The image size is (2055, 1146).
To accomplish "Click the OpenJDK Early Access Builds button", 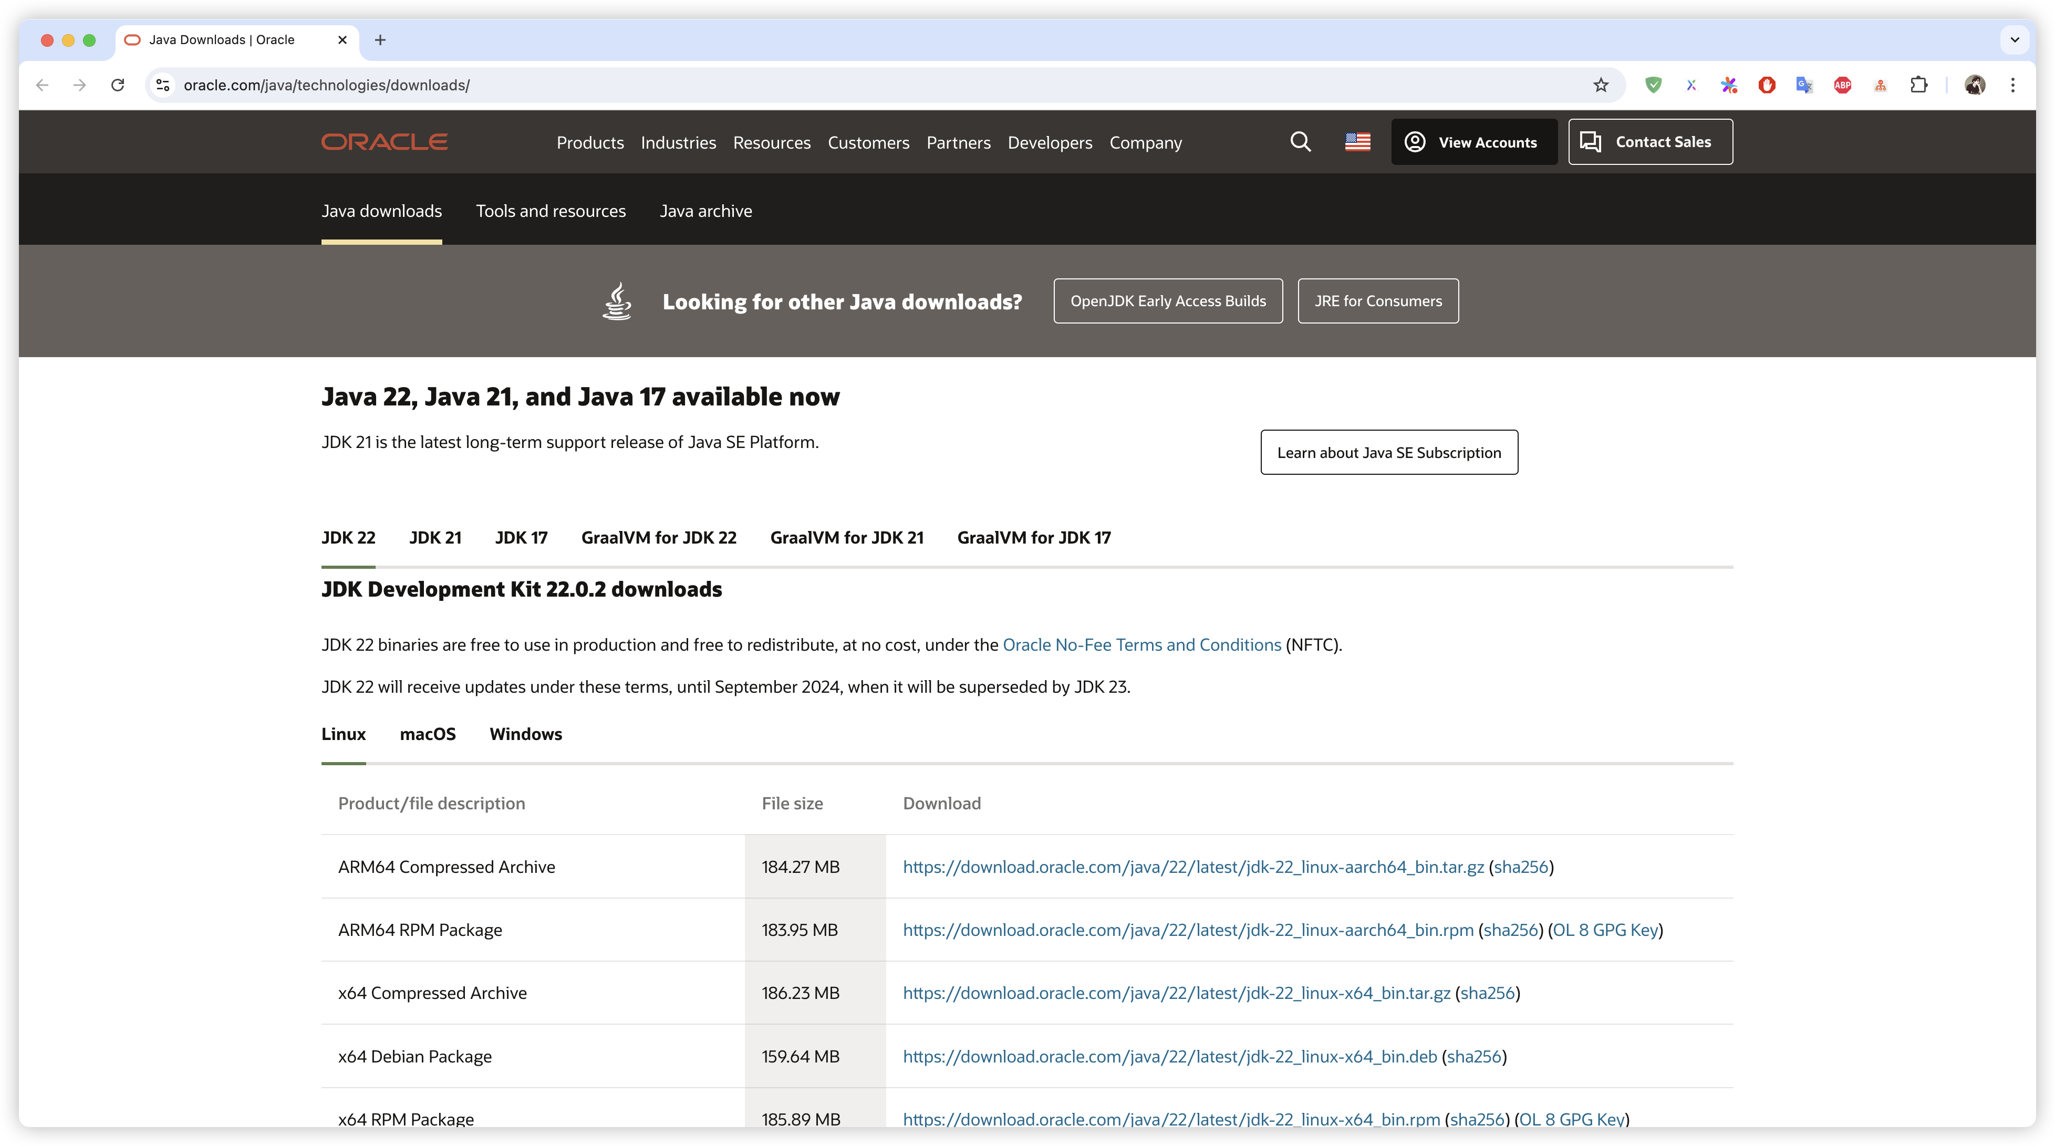I will pyautogui.click(x=1167, y=300).
